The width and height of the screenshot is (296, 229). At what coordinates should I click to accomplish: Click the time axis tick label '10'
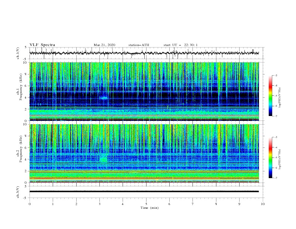263,204
